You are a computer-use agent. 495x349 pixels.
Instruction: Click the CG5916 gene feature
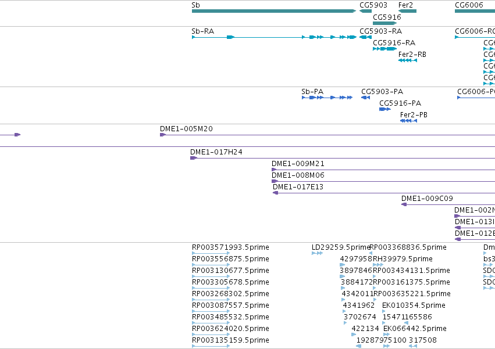(x=385, y=23)
